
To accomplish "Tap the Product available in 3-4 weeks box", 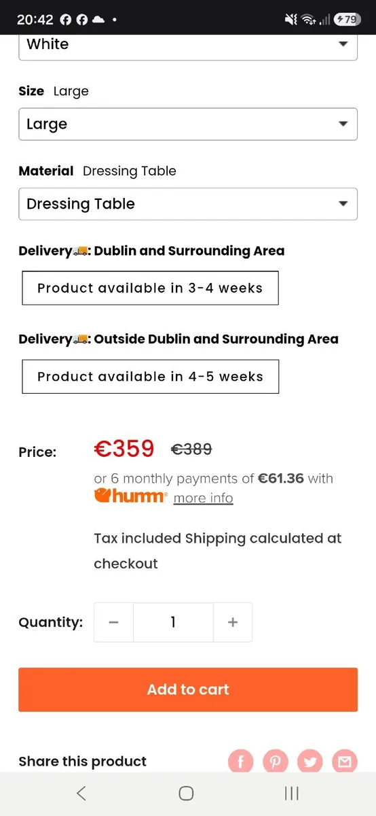I will click(150, 288).
